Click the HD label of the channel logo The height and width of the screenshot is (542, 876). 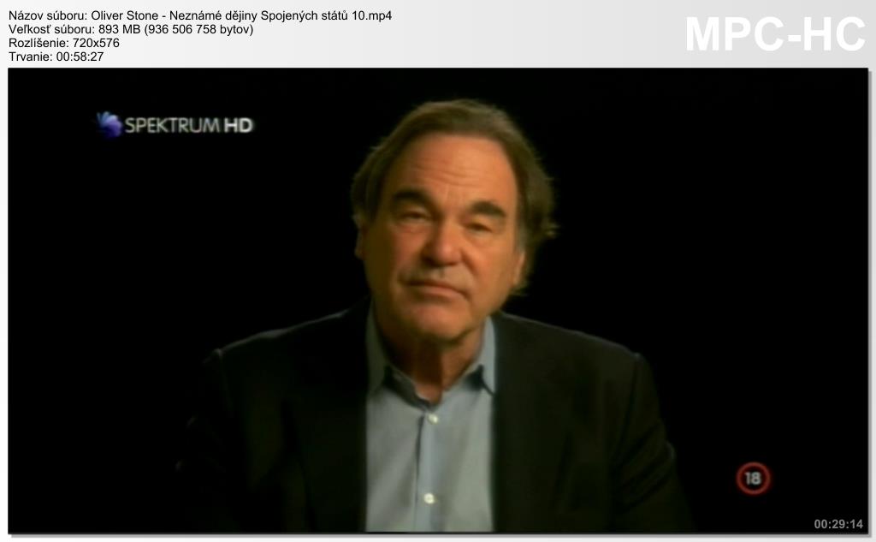(239, 125)
